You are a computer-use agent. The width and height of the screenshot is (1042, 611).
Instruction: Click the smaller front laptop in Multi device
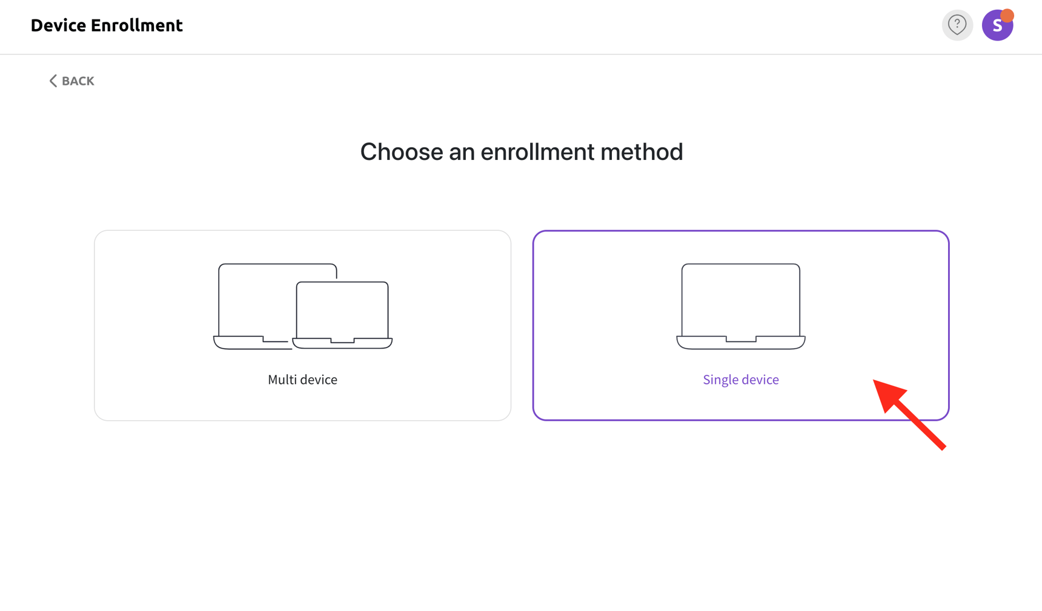coord(342,312)
